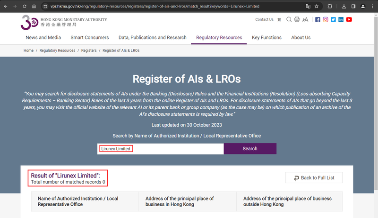The width and height of the screenshot is (378, 218).
Task: Click the Registers breadcrumb link
Action: coord(89,50)
